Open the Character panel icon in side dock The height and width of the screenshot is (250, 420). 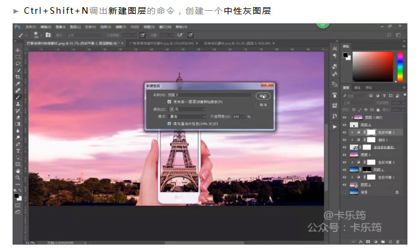[335, 48]
